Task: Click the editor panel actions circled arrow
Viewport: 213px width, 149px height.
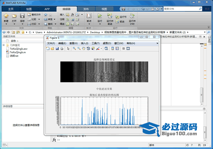Action: tap(200, 37)
